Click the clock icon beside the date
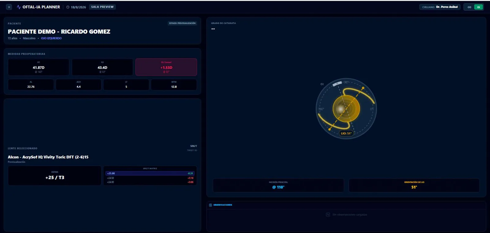This screenshot has width=490, height=233. (x=68, y=7)
